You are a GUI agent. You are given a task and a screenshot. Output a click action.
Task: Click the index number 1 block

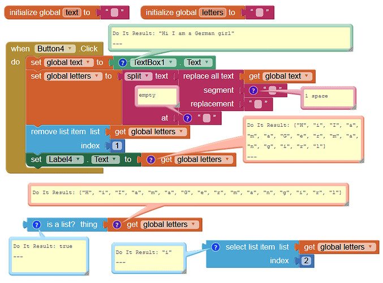click(117, 145)
